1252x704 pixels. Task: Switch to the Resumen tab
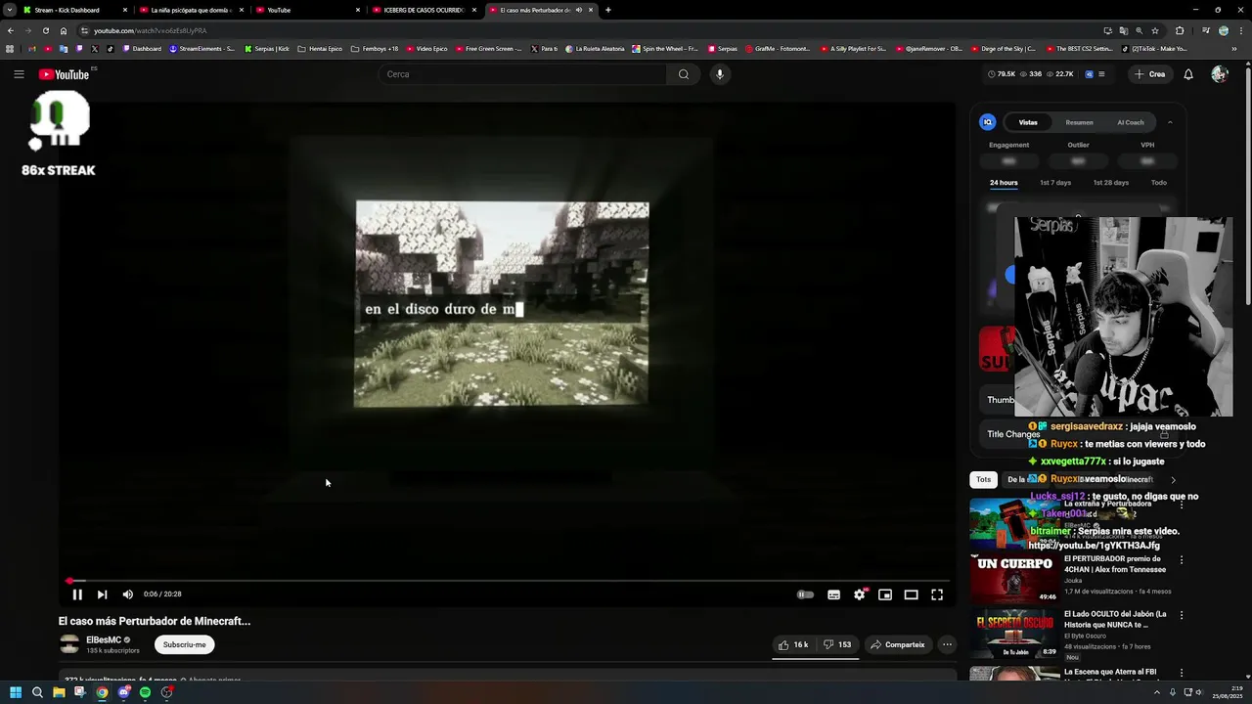(x=1079, y=122)
